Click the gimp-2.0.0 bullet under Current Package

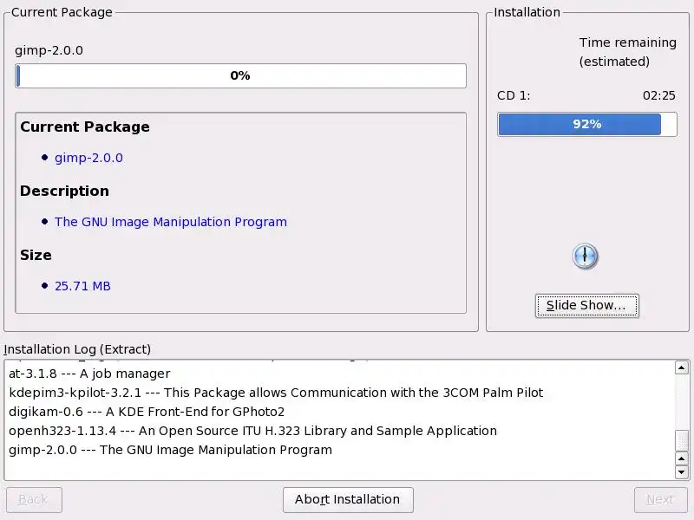(88, 158)
